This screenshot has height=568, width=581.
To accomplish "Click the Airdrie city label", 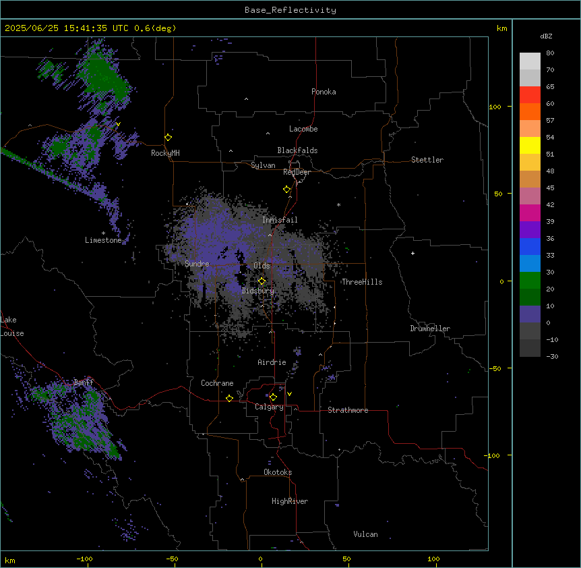I will click(272, 362).
